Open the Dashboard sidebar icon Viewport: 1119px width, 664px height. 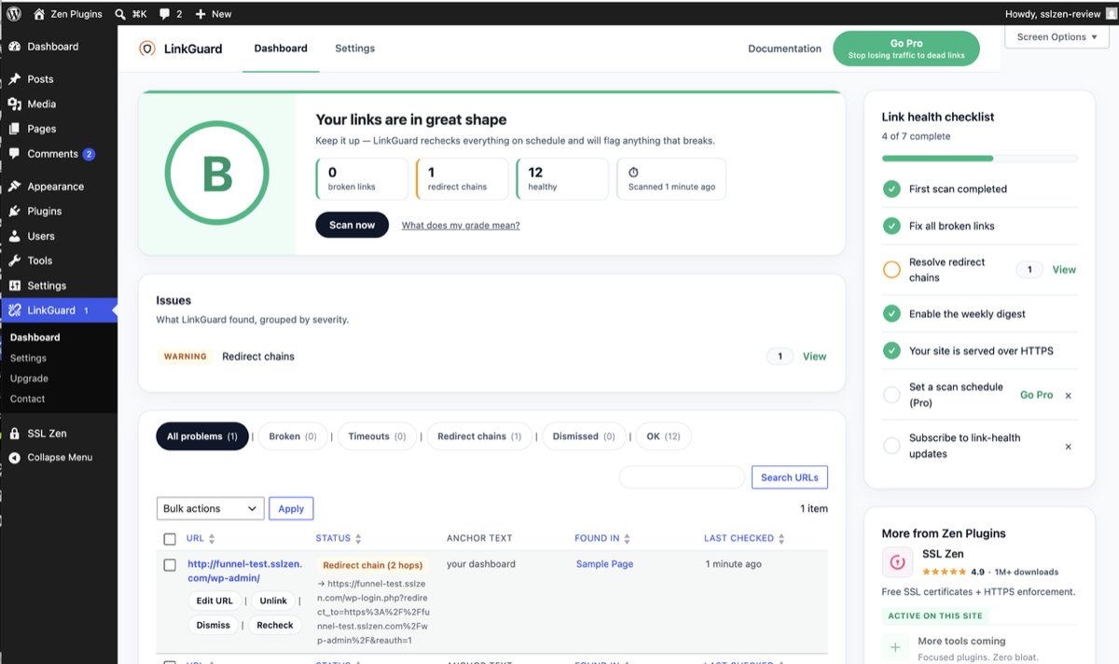14,47
